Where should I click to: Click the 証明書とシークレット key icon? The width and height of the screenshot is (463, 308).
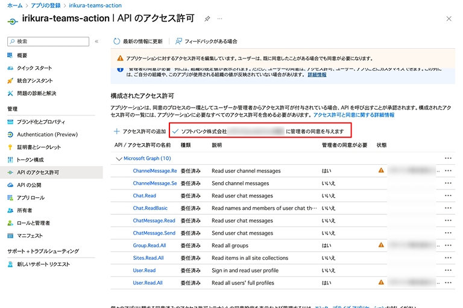(x=10, y=147)
